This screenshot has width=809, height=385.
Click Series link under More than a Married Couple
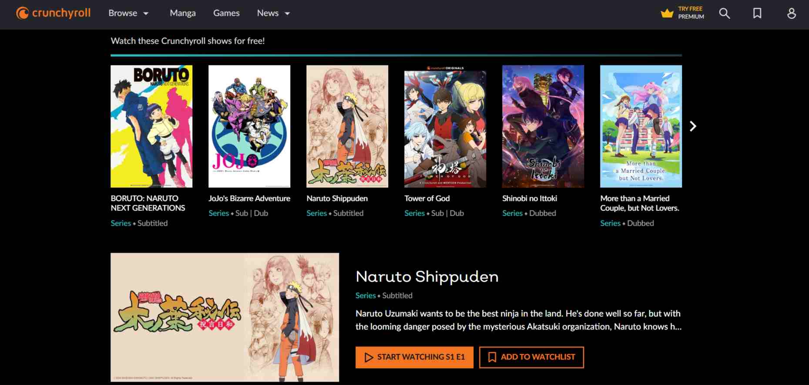click(x=610, y=223)
